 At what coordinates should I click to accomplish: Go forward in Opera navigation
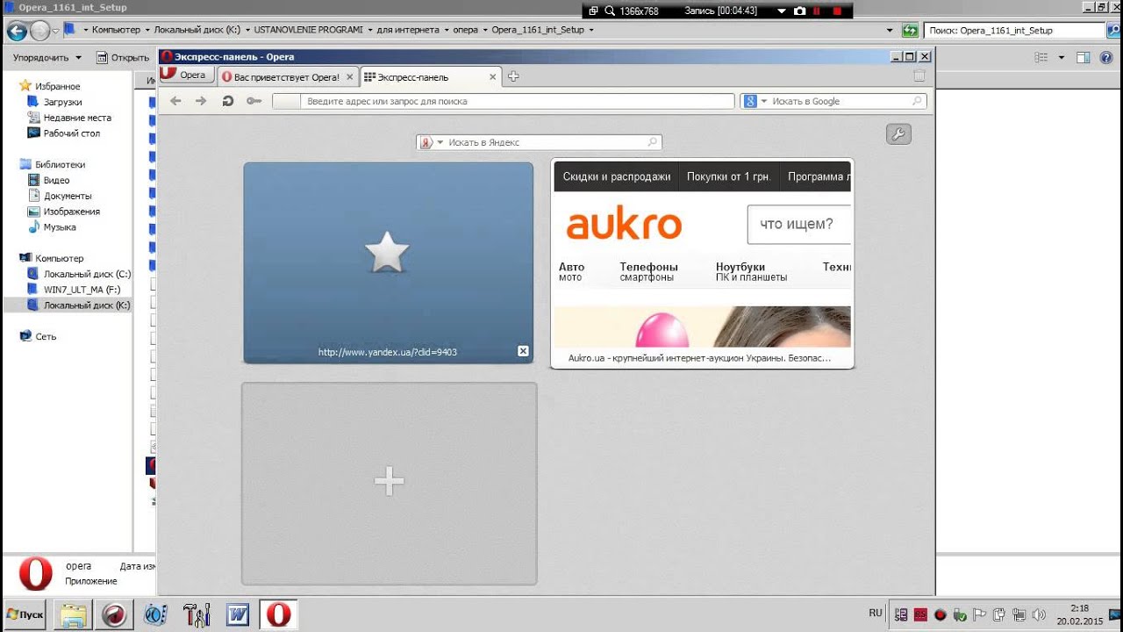(x=201, y=101)
